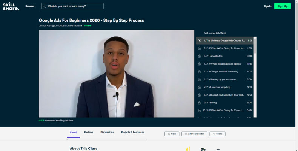
Task: Click the '56 Lessons (4h 34m)' label
Action: pyautogui.click(x=215, y=33)
